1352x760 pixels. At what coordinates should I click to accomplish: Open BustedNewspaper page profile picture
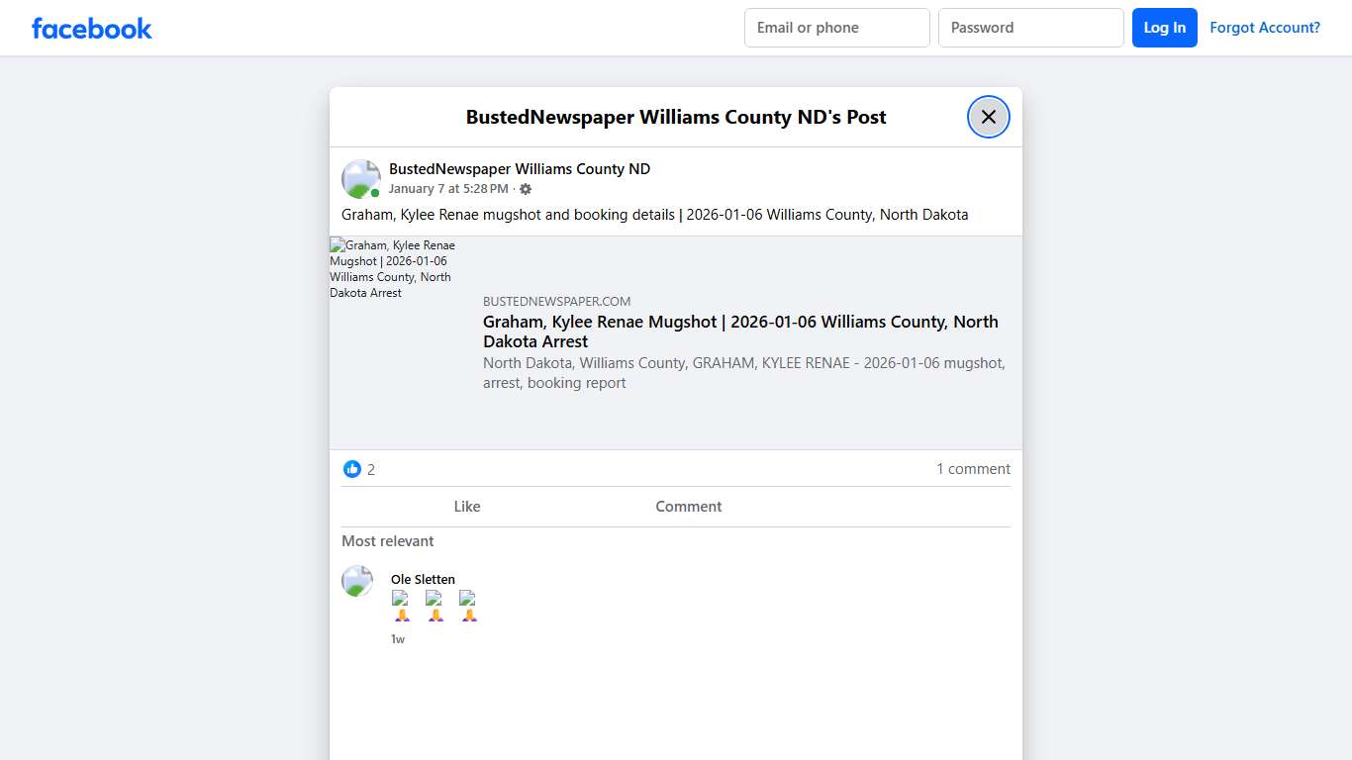click(x=360, y=179)
